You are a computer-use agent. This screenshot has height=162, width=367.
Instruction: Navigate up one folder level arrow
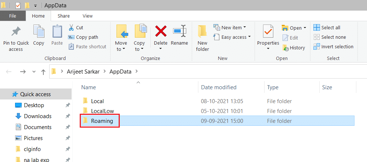point(43,72)
